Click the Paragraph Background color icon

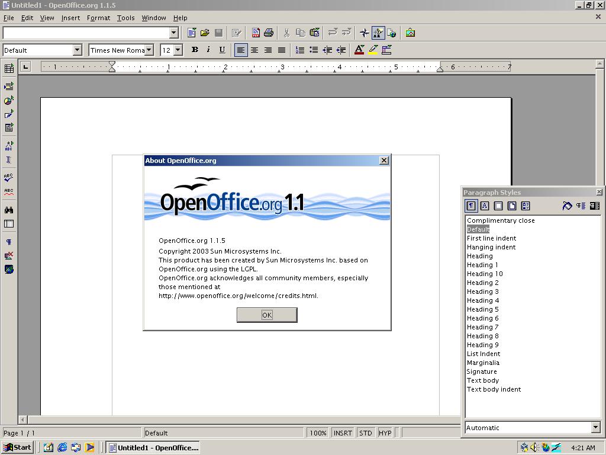(x=387, y=50)
